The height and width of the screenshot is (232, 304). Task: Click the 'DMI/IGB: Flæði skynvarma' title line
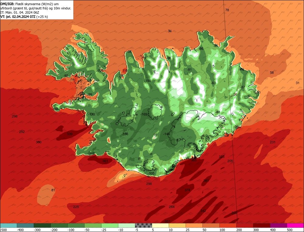[x=29, y=4]
